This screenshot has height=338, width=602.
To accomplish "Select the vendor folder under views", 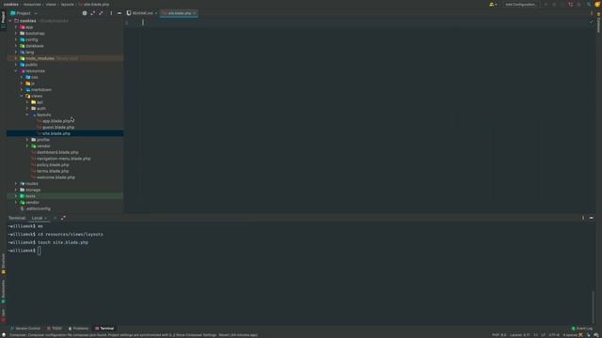I will [x=43, y=146].
